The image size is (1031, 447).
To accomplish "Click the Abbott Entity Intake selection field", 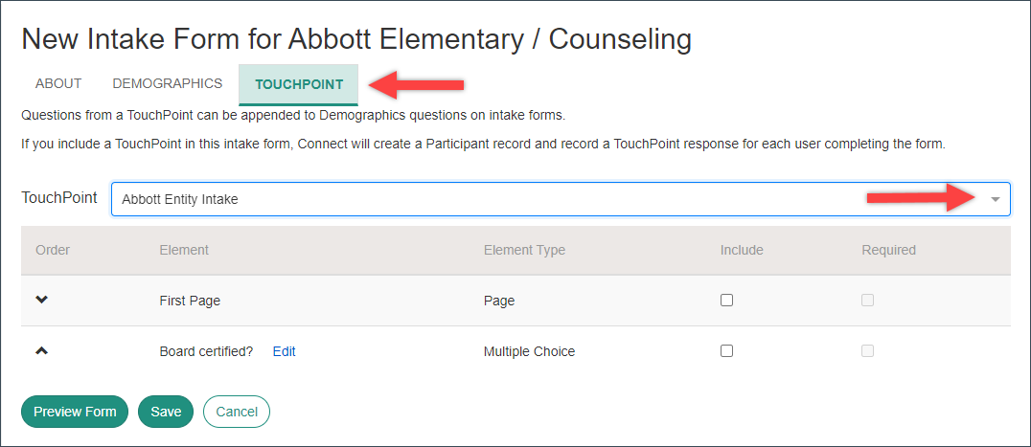I will (x=561, y=199).
